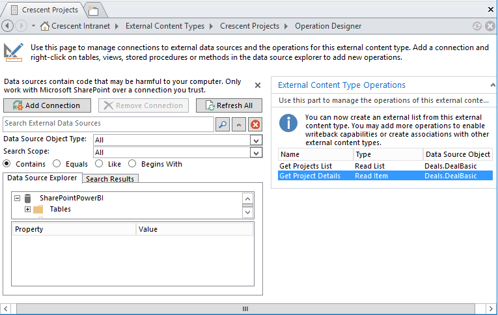Close the Crescent Projects tab with X
This screenshot has width=498, height=315.
(x=491, y=10)
